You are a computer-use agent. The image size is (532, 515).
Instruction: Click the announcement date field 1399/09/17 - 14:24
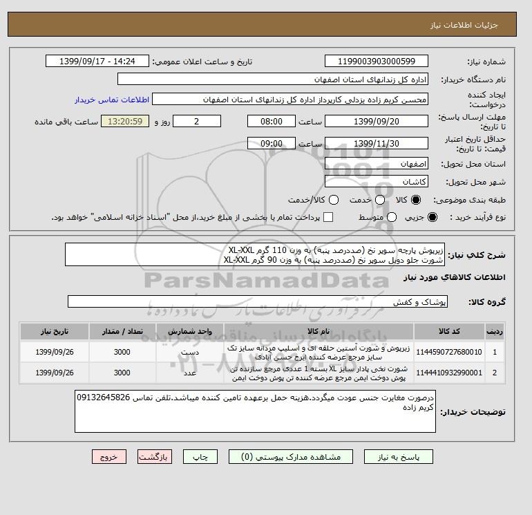tap(97, 61)
